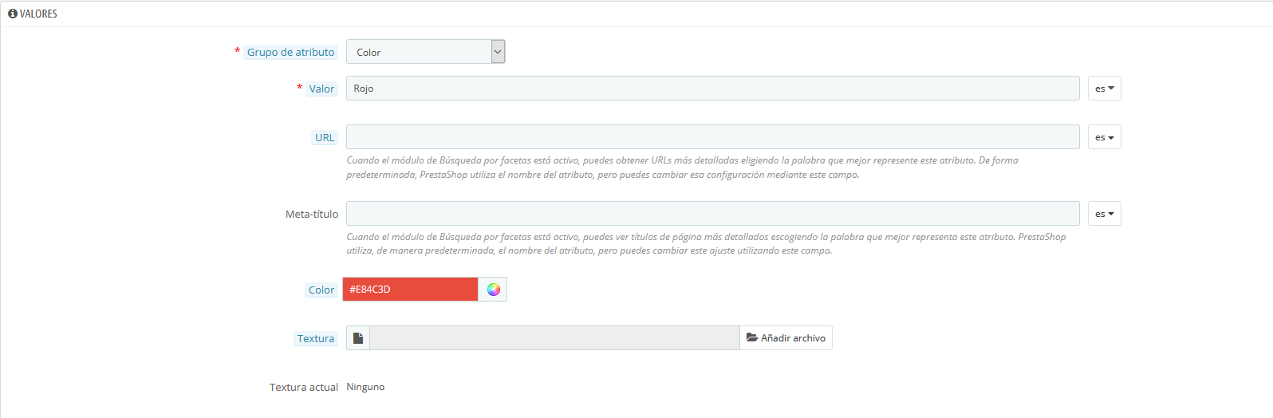
Task: Click the Valor label
Action: pyautogui.click(x=322, y=89)
